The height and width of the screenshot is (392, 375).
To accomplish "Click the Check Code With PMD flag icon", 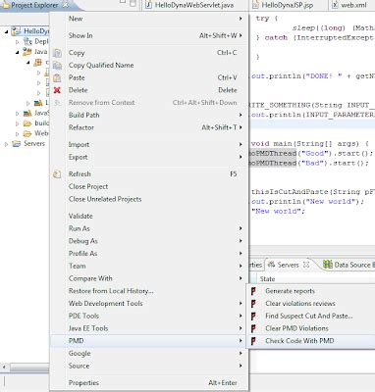I will pyautogui.click(x=253, y=341).
